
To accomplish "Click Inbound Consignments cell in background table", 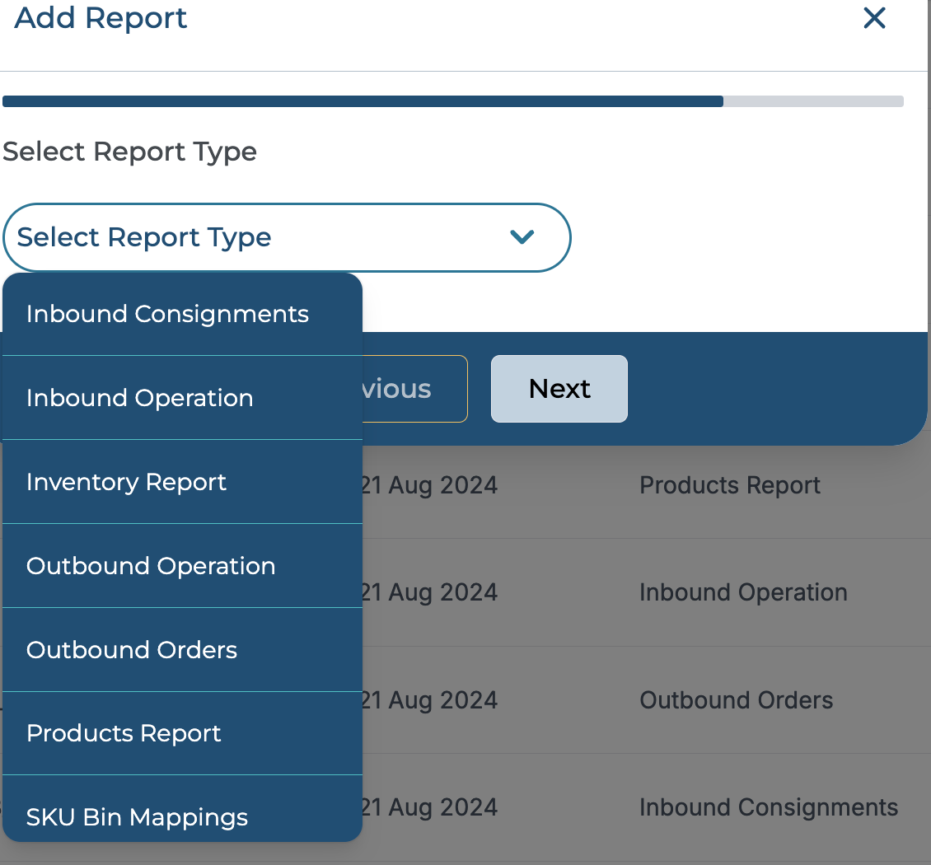I will [768, 807].
